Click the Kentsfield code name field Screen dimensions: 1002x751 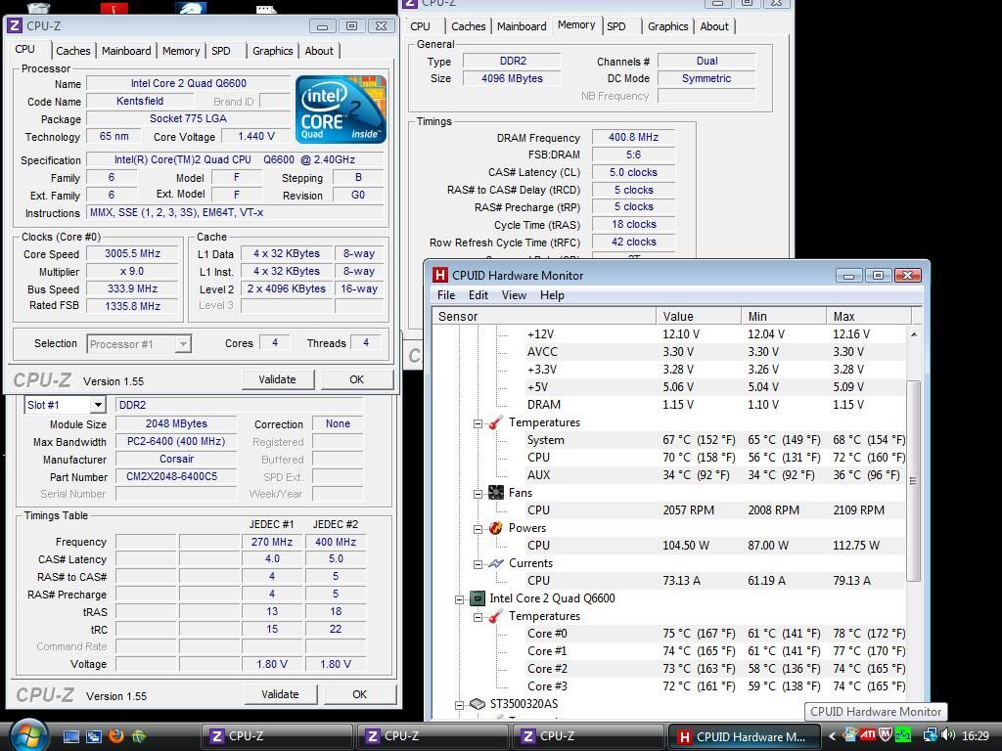pos(140,101)
